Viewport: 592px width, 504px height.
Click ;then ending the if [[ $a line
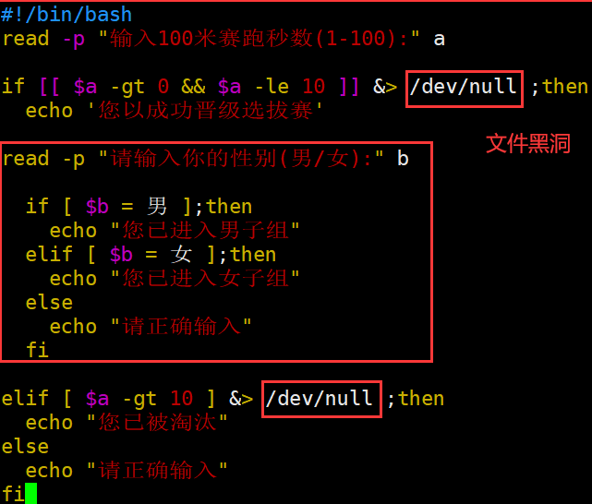pyautogui.click(x=560, y=87)
